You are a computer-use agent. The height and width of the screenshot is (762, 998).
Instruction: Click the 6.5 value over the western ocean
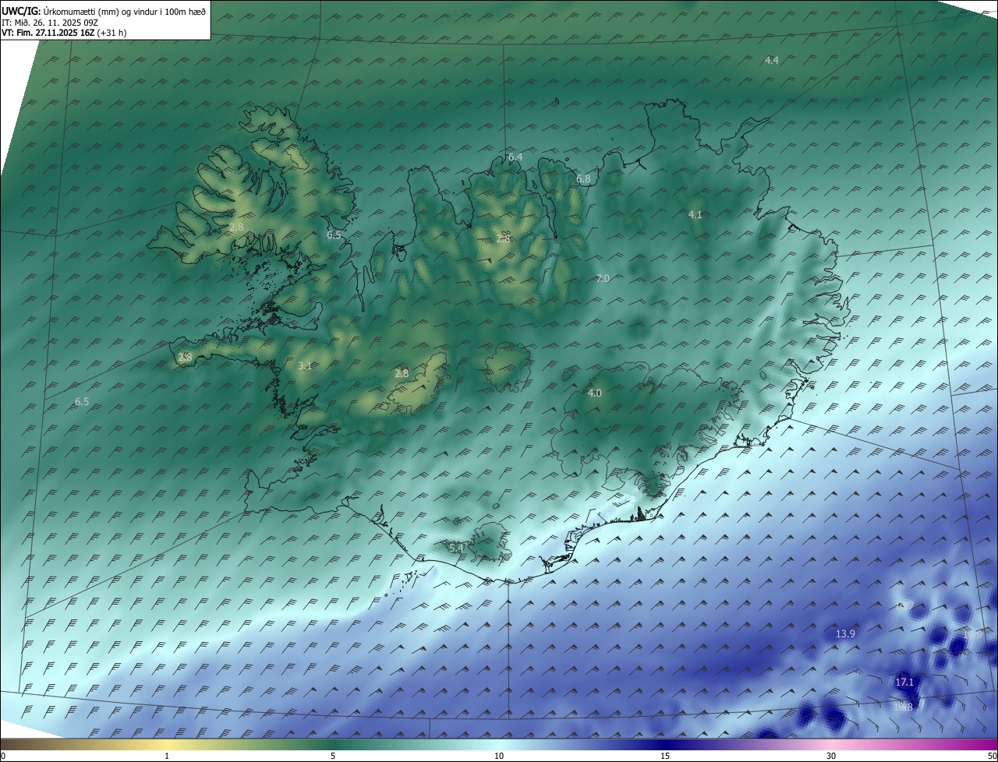point(82,402)
